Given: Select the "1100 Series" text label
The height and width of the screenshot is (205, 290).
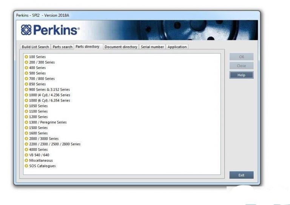Looking at the screenshot, I should pyautogui.click(x=38, y=111).
